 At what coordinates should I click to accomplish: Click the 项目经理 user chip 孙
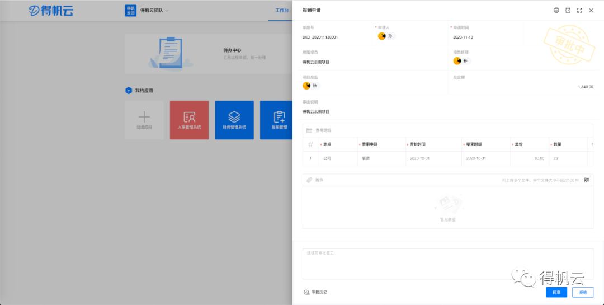pyautogui.click(x=462, y=61)
